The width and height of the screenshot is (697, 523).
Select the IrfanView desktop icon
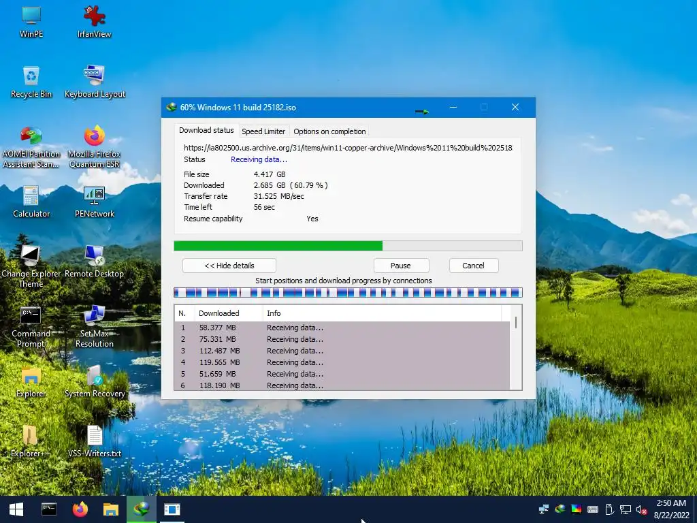click(x=94, y=21)
